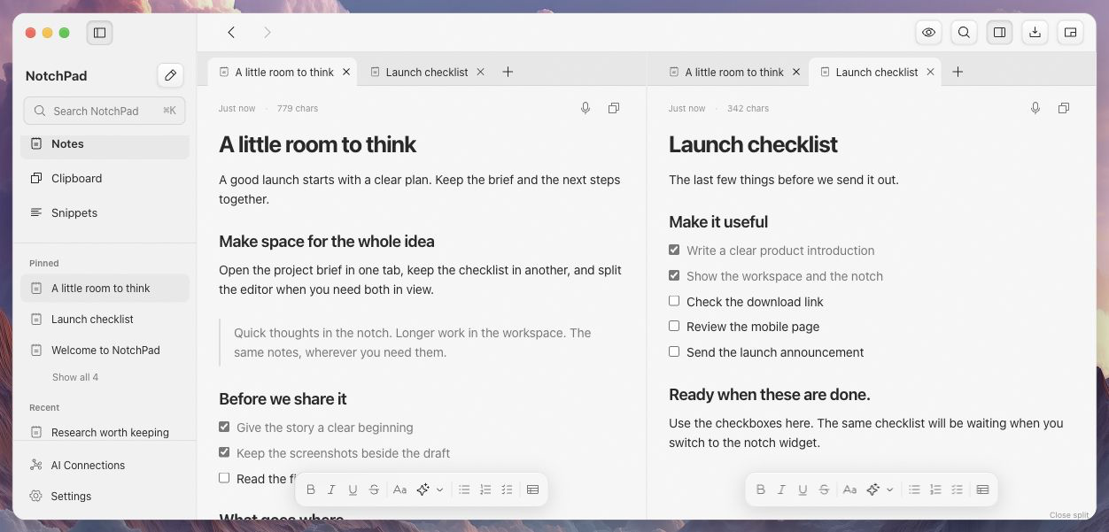Screen dimensions: 1109x532
Task: Check 'Check the download link' box
Action: point(674,301)
